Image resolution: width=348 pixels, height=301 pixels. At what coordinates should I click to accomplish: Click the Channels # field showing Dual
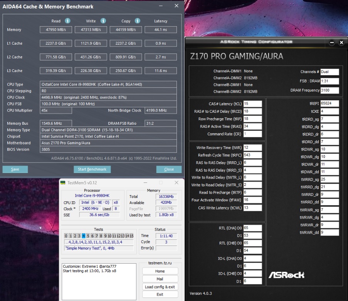pyautogui.click(x=330, y=72)
